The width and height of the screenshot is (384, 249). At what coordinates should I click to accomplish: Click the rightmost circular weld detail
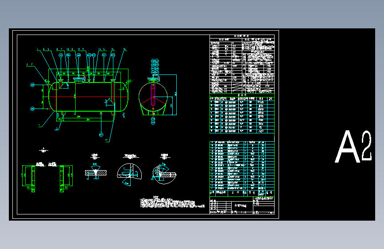click(x=164, y=174)
